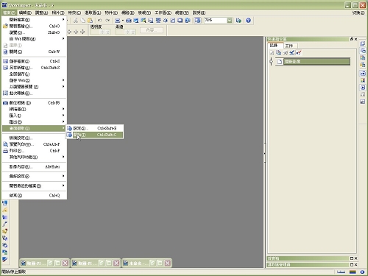368x276 pixels.
Task: Switch to the 工作 tab in right panel
Action: click(290, 46)
